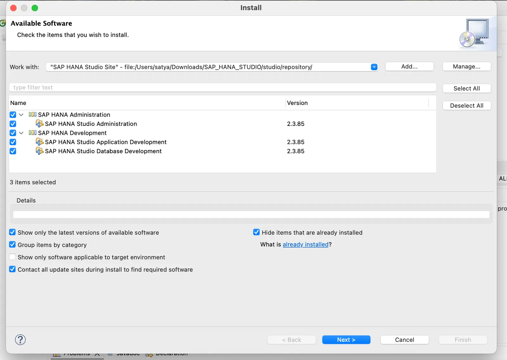Open the already installed link
Viewport: 507px width, 360px height.
click(305, 245)
